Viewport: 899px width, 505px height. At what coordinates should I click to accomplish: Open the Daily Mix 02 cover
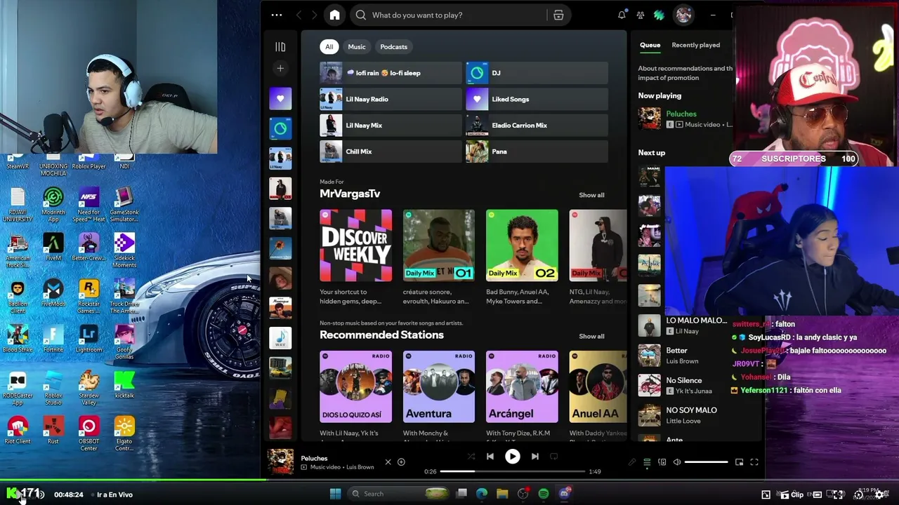click(522, 245)
